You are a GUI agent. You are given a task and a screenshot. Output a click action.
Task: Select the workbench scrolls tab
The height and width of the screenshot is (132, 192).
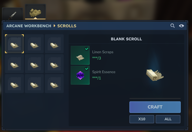click(x=35, y=12)
